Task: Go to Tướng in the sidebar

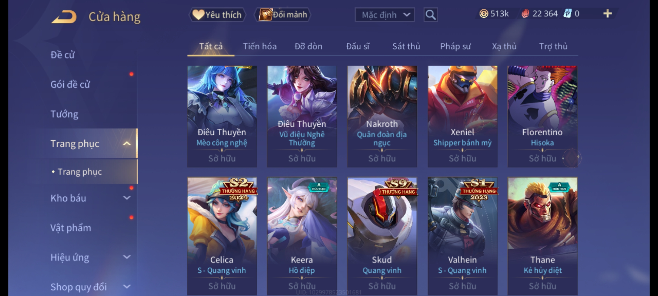Action: point(64,114)
